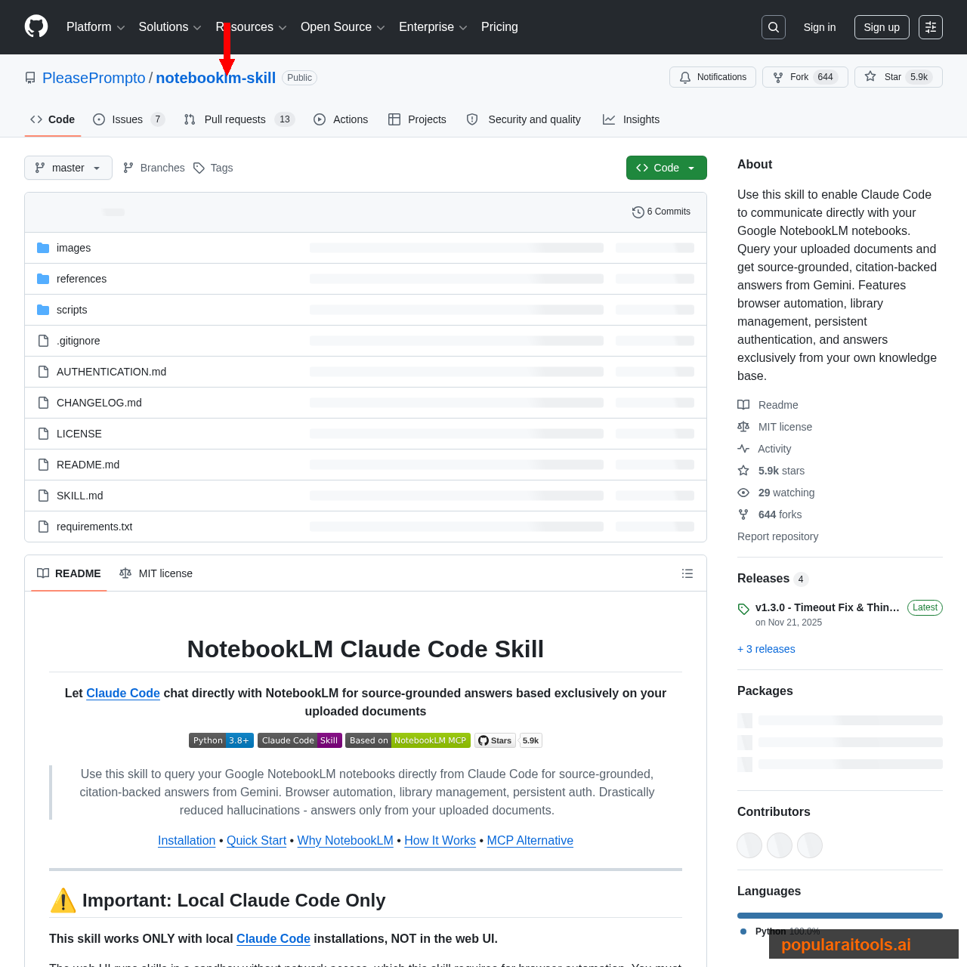
Task: Click Pricing in the navigation bar
Action: (x=499, y=26)
